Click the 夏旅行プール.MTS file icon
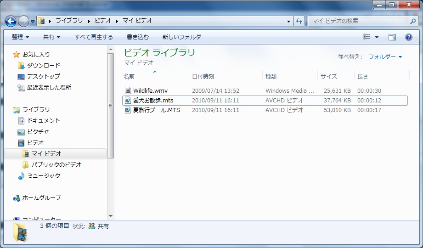Viewport: 423px width, 248px height. coord(128,110)
